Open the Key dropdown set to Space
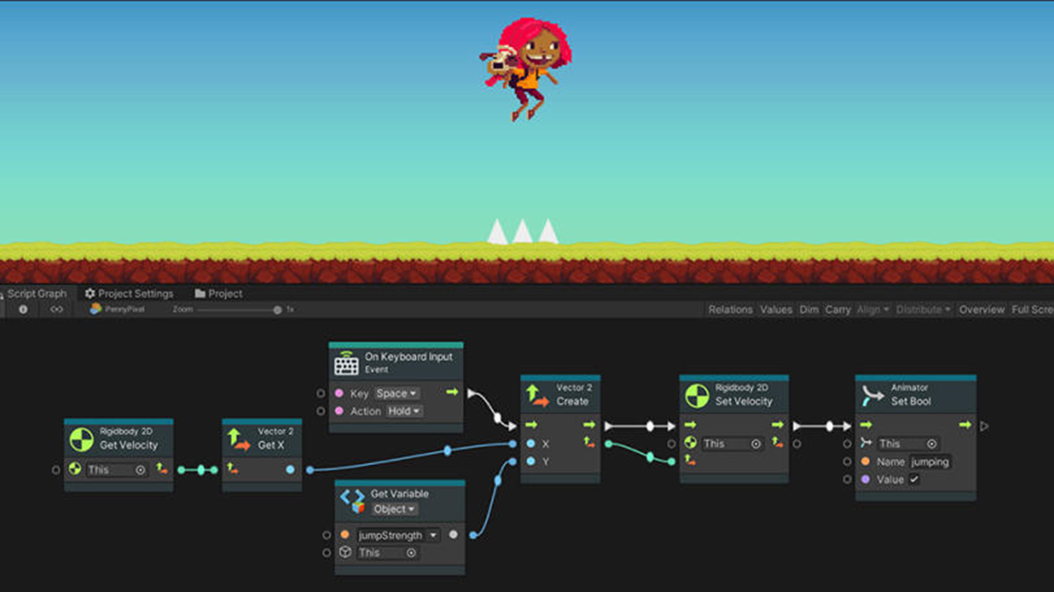The height and width of the screenshot is (592, 1054). [x=397, y=394]
